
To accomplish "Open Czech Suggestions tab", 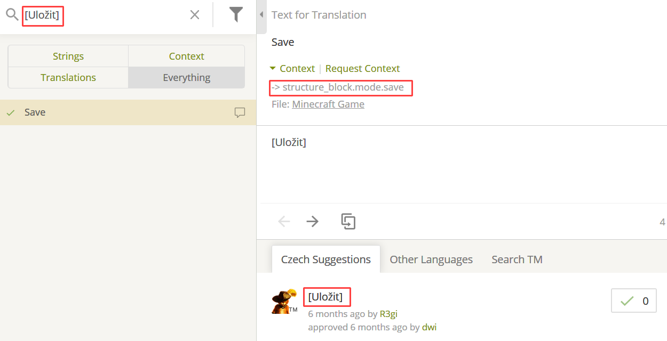I will [x=326, y=259].
